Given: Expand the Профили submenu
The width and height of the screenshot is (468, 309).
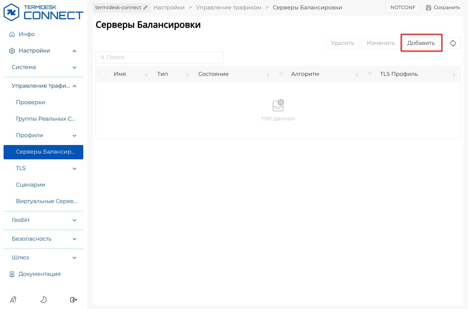Looking at the screenshot, I should click(x=74, y=135).
